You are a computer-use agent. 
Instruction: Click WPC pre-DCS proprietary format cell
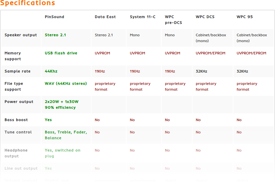tap(175, 86)
